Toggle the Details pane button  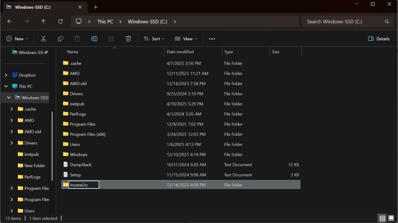(379, 38)
